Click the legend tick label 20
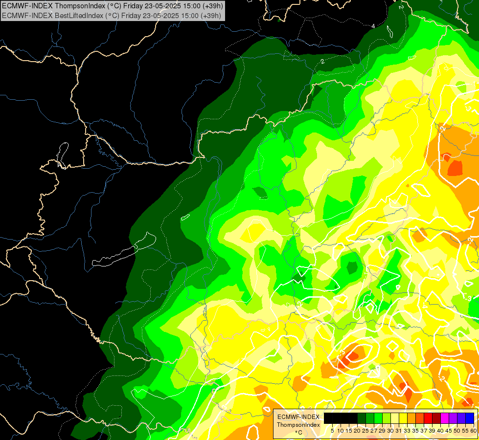This screenshot has height=440, width=479. tap(357, 431)
